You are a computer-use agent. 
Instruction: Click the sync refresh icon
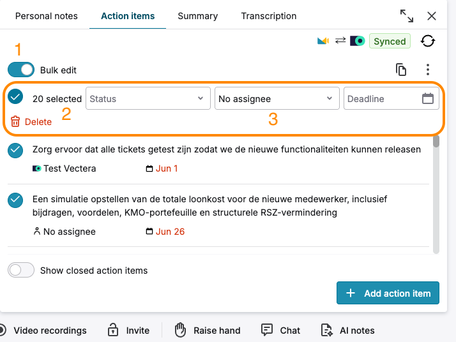pos(427,41)
